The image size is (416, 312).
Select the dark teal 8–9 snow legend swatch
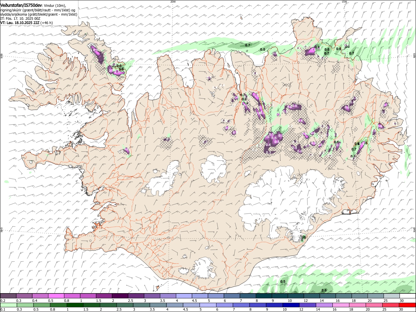tap(264, 296)
